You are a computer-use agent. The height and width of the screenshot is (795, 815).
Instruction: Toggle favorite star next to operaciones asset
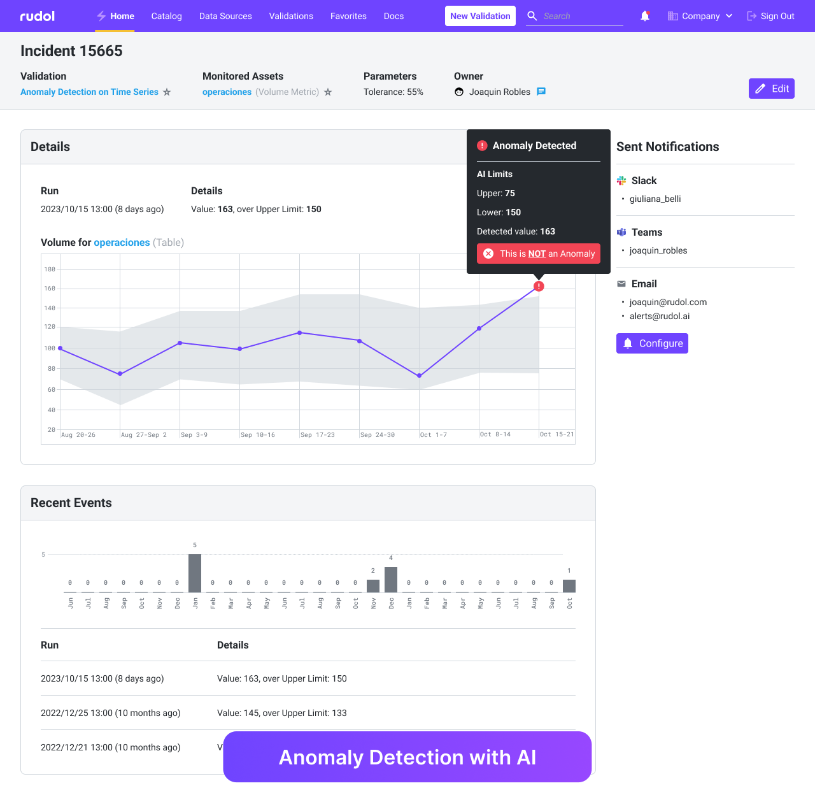328,92
